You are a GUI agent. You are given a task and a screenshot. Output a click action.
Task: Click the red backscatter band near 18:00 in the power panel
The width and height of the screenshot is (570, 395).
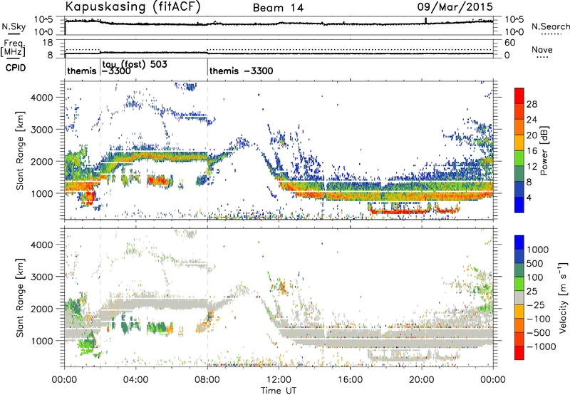(400, 211)
